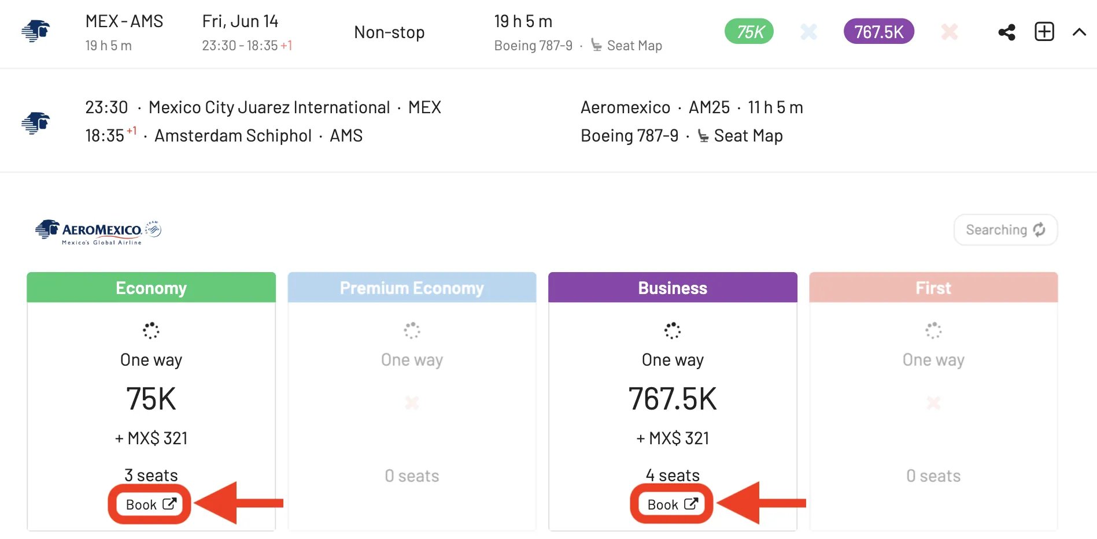Image resolution: width=1097 pixels, height=539 pixels.
Task: Click the unavailable premium economy X in header
Action: [808, 32]
